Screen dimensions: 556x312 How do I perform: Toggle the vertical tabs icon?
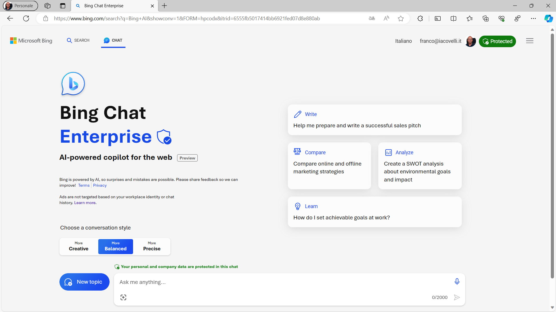coord(63,6)
